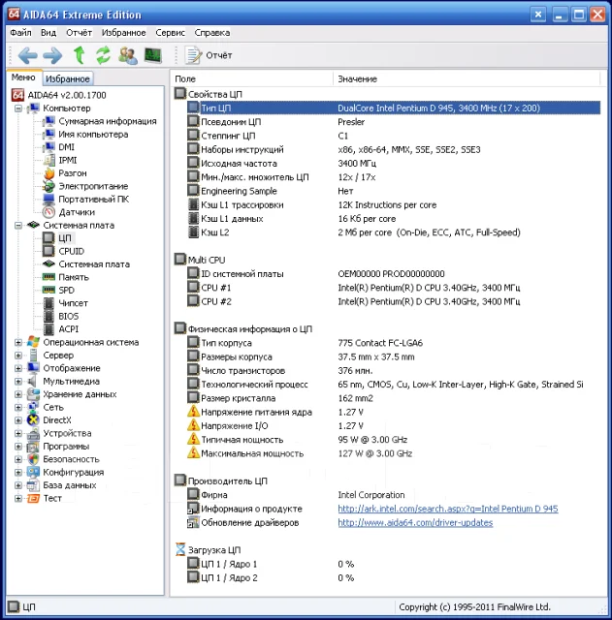The height and width of the screenshot is (620, 612).
Task: Click the База данных icon
Action: point(33,485)
